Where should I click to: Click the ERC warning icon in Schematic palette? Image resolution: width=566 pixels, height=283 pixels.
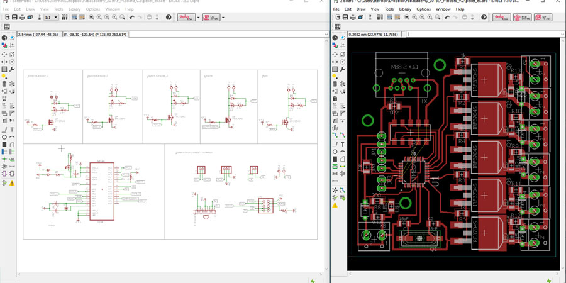12,183
